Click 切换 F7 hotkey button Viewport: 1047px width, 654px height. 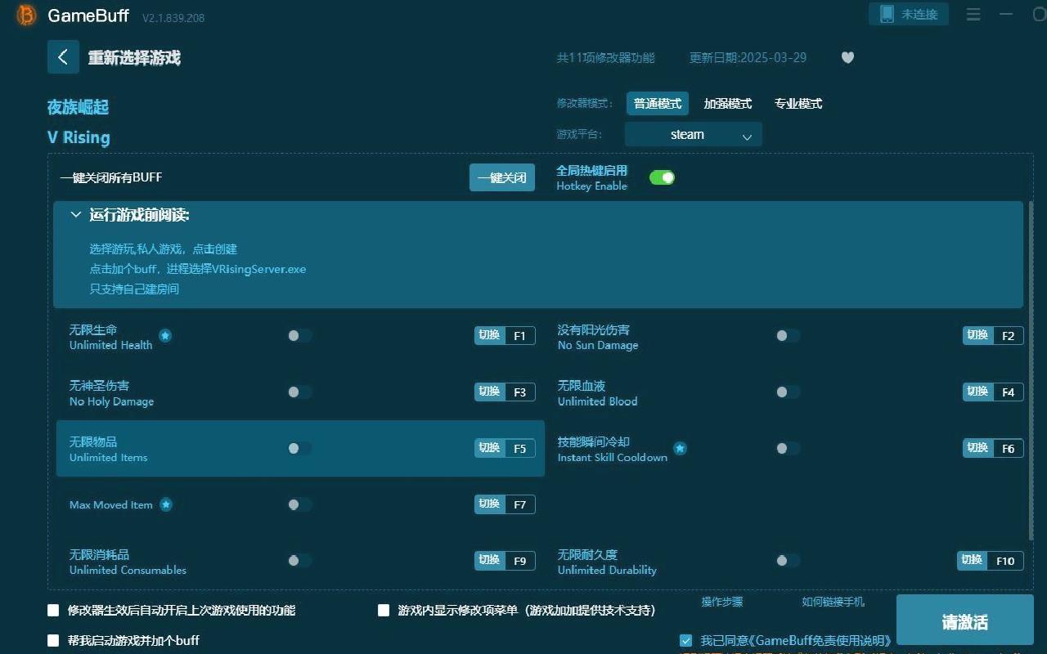click(505, 504)
